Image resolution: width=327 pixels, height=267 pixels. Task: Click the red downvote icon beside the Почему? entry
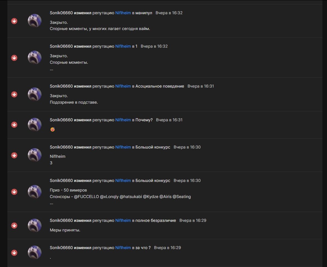(14, 125)
